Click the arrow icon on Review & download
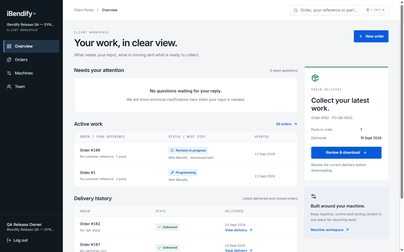Image resolution: width=404 pixels, height=252 pixels. click(x=365, y=153)
